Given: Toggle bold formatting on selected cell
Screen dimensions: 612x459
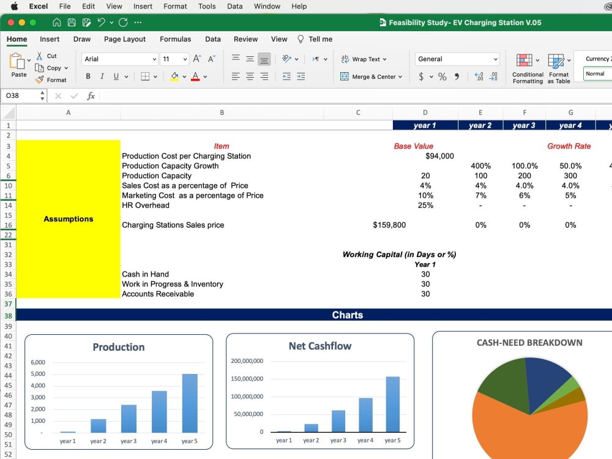Looking at the screenshot, I should [88, 76].
